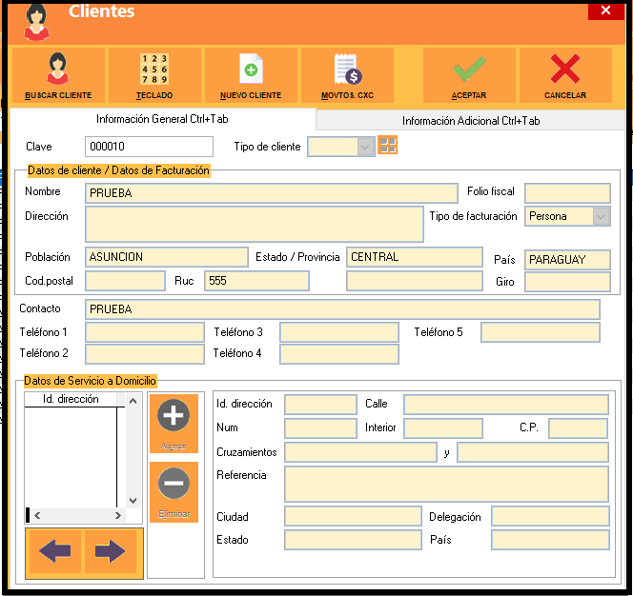Remove the delivery address with Eliminar
Viewport: 633px width, 596px height.
pyautogui.click(x=174, y=492)
